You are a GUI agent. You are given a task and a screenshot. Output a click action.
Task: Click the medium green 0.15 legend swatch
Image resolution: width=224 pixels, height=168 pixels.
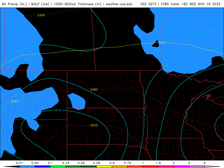click(73, 167)
